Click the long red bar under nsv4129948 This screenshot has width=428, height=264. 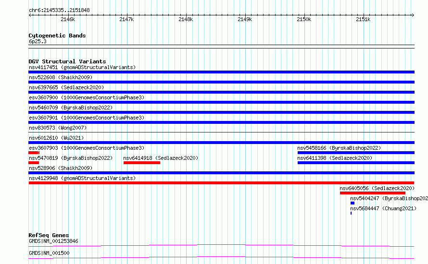[221, 183]
